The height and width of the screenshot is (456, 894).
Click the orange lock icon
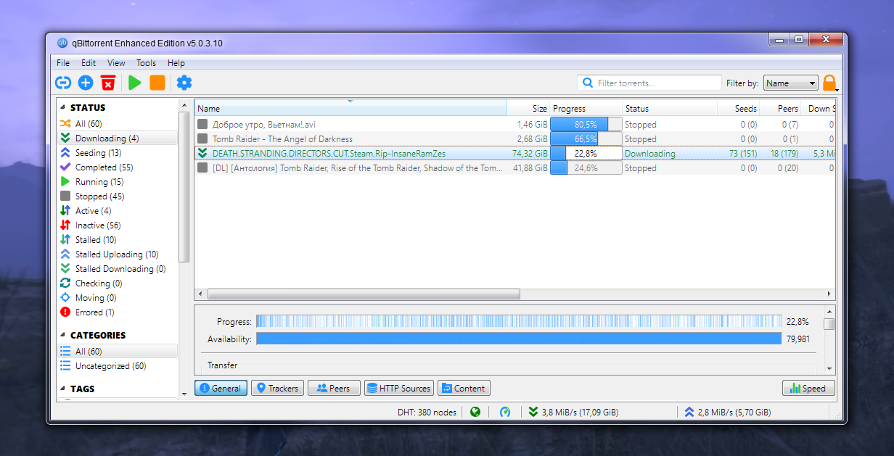[x=829, y=83]
